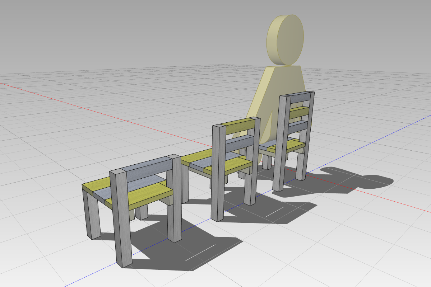
Task: Select the middle chair's gray lower backrest slat
Action: (240, 144)
